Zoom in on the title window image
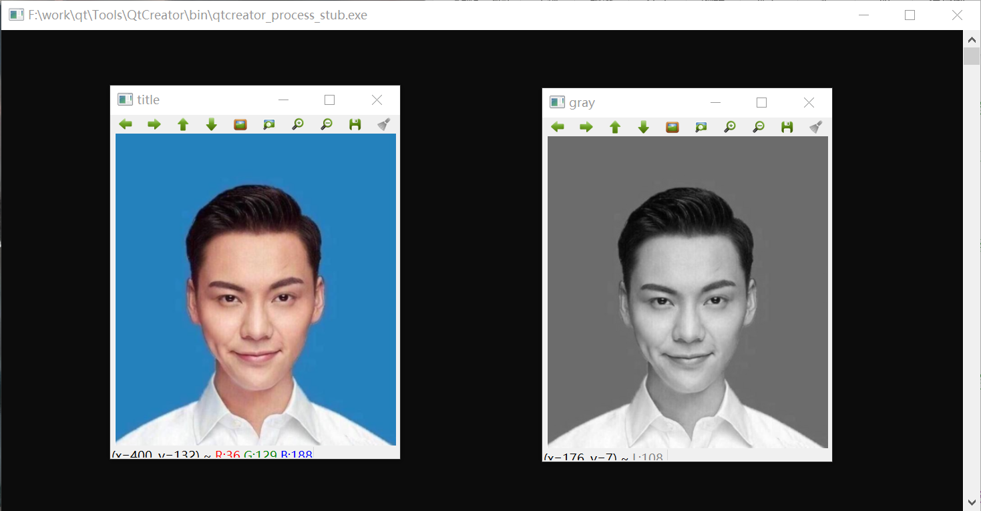The height and width of the screenshot is (511, 981). tap(298, 124)
